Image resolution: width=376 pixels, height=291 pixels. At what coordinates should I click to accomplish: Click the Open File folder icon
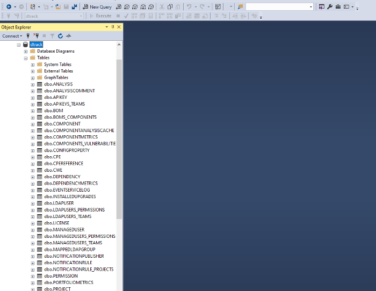(x=58, y=7)
